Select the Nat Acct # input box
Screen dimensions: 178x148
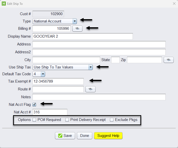click(50, 112)
